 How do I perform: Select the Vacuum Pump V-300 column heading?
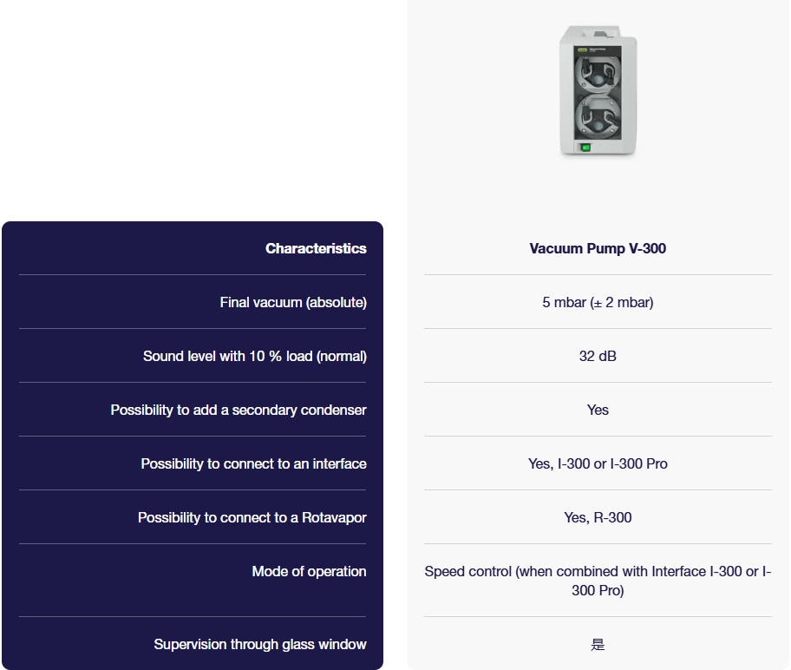(598, 248)
